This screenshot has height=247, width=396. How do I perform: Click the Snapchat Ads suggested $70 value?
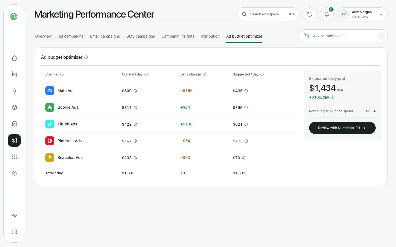point(237,158)
